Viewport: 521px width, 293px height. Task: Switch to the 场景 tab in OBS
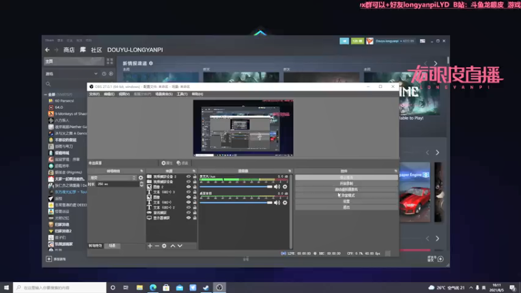112,246
